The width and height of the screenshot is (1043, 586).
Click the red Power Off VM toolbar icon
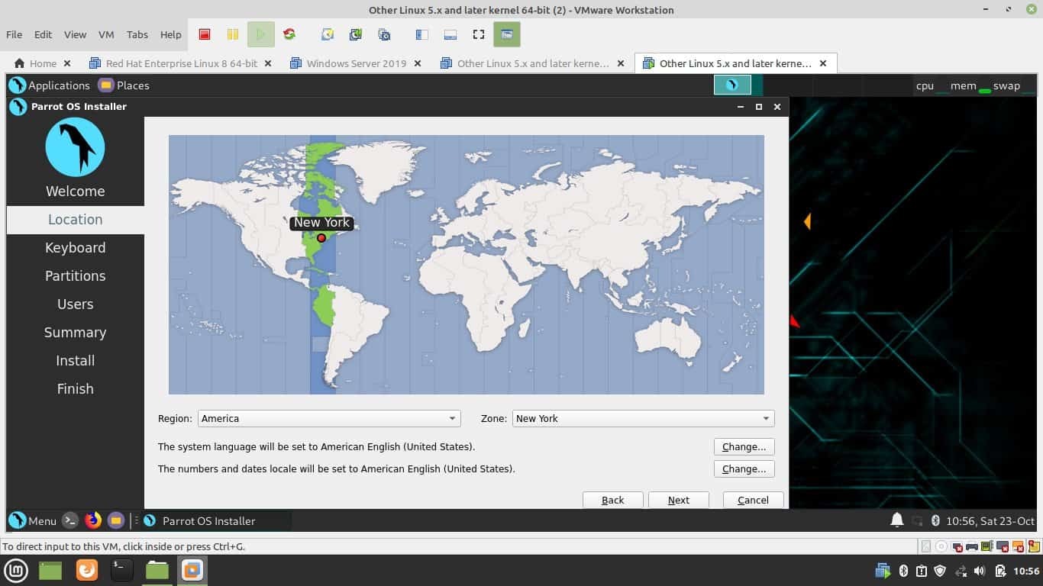click(x=205, y=34)
